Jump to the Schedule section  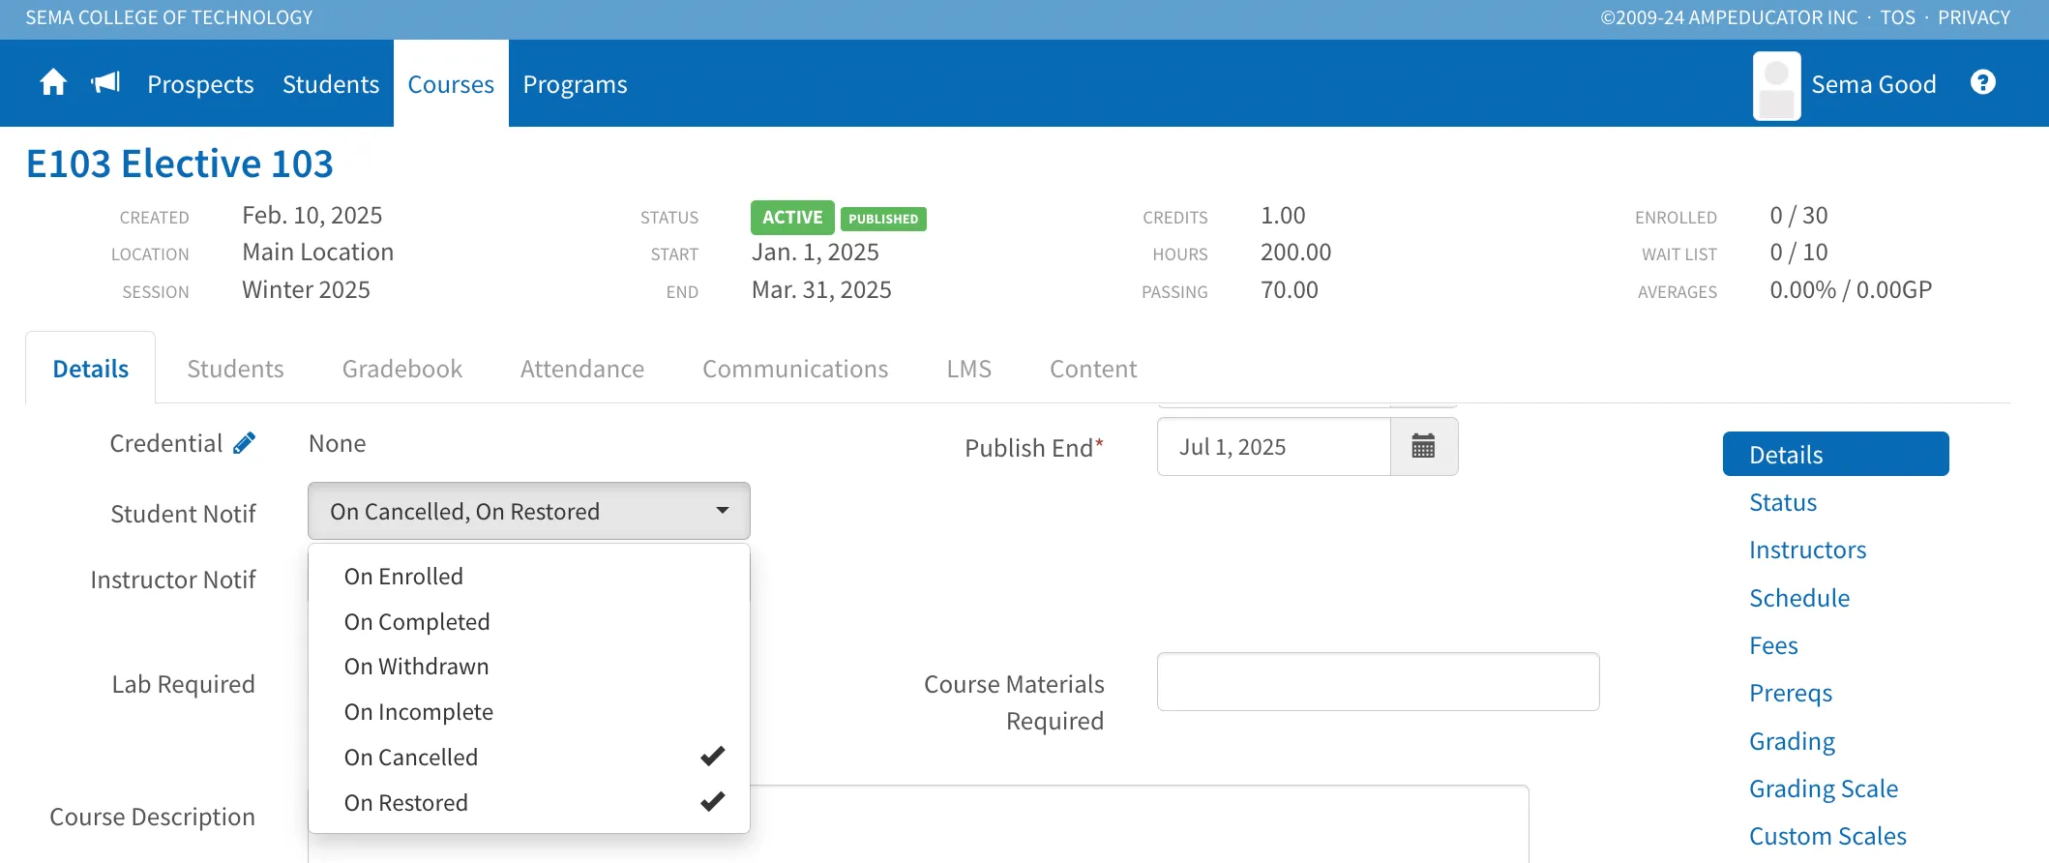[x=1799, y=598]
